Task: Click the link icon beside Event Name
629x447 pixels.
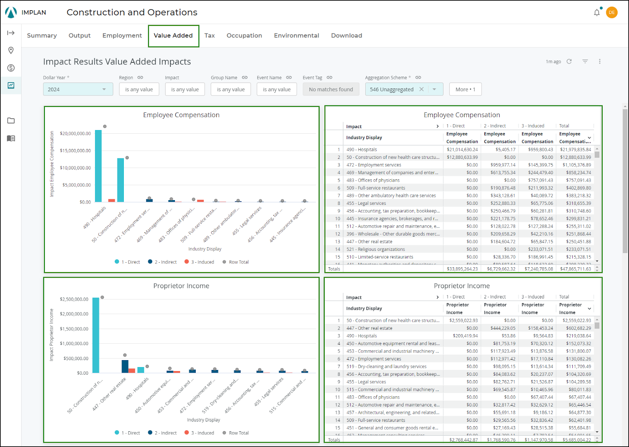Action: coord(289,77)
